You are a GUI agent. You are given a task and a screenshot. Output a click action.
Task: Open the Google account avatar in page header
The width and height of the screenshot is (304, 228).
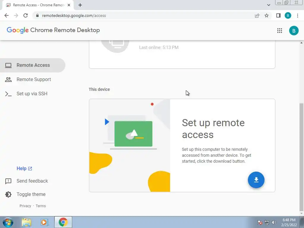[x=294, y=31]
